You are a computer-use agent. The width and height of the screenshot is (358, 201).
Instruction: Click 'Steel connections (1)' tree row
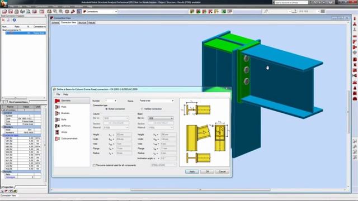[12, 30]
